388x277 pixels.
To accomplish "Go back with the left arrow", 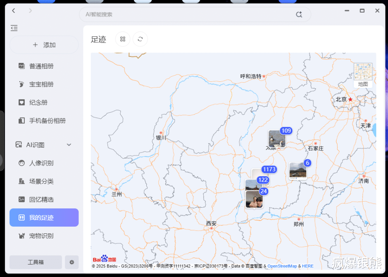I will tap(14, 10).
